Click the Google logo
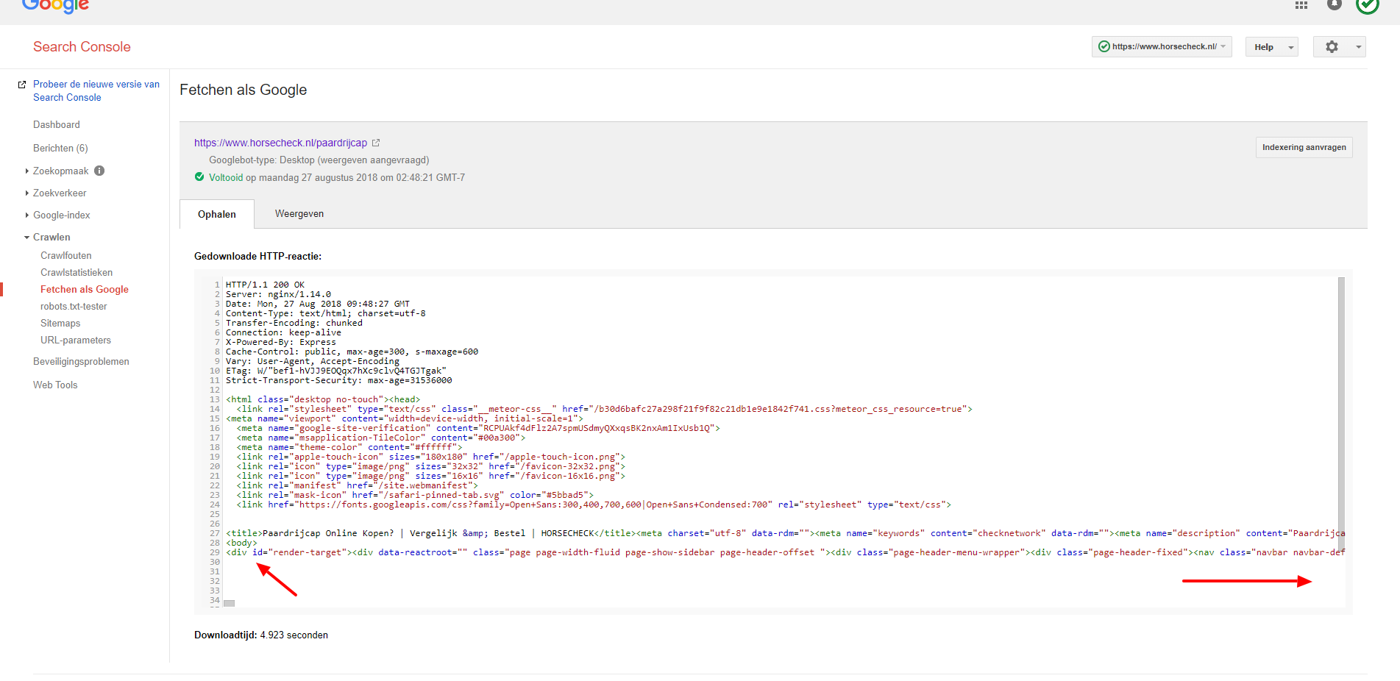 point(56,6)
